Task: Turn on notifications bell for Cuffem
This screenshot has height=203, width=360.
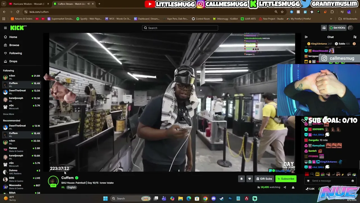Action: click(241, 179)
